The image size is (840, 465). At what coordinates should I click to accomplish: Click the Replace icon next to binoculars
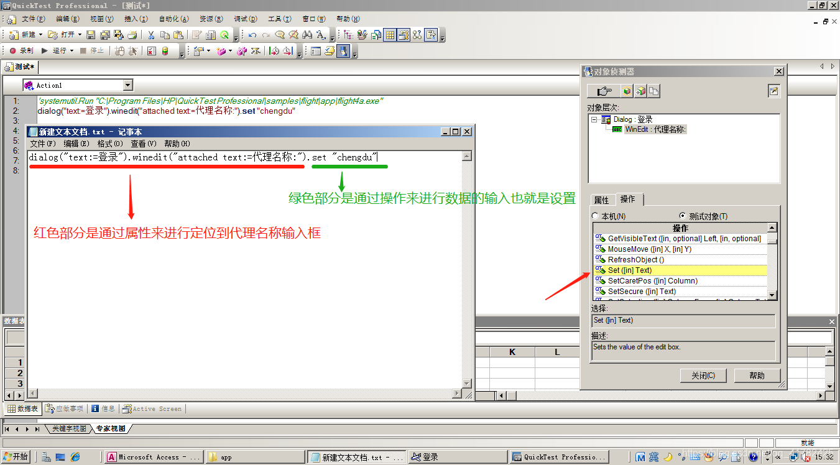[321, 35]
